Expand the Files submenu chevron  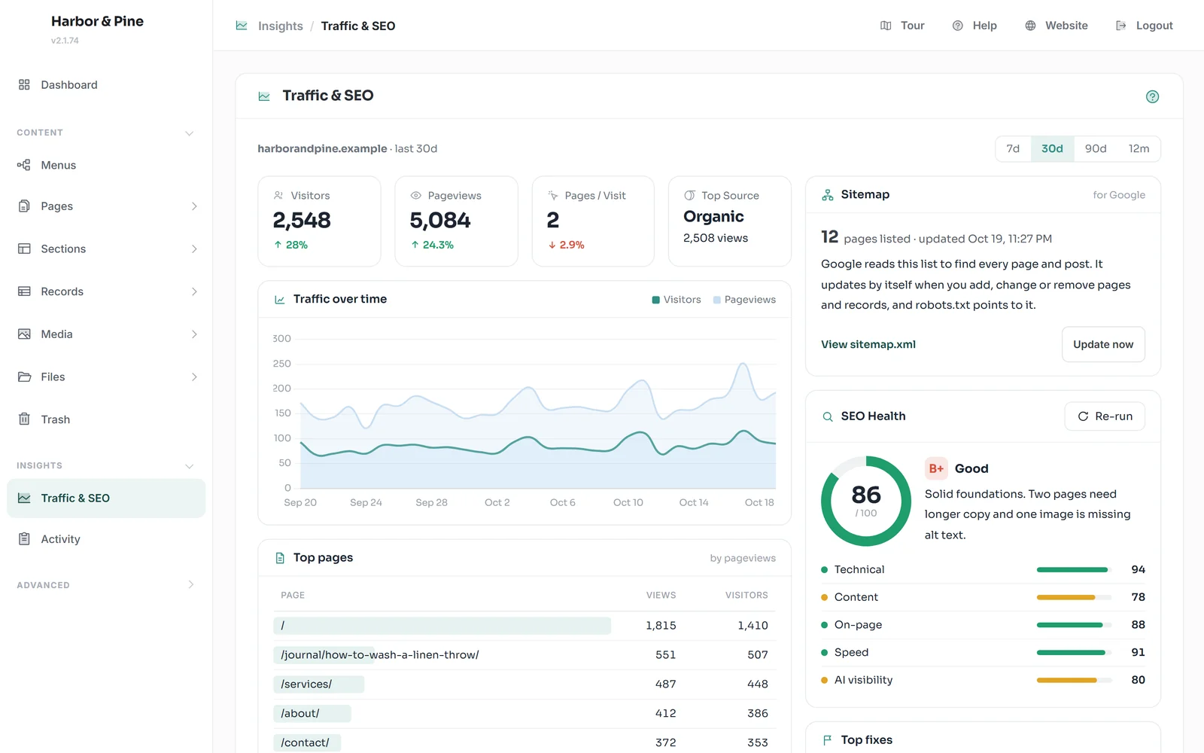(x=194, y=376)
